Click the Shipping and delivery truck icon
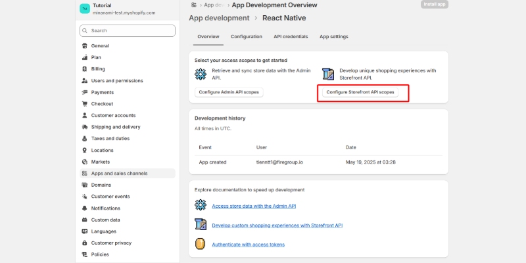 click(85, 127)
